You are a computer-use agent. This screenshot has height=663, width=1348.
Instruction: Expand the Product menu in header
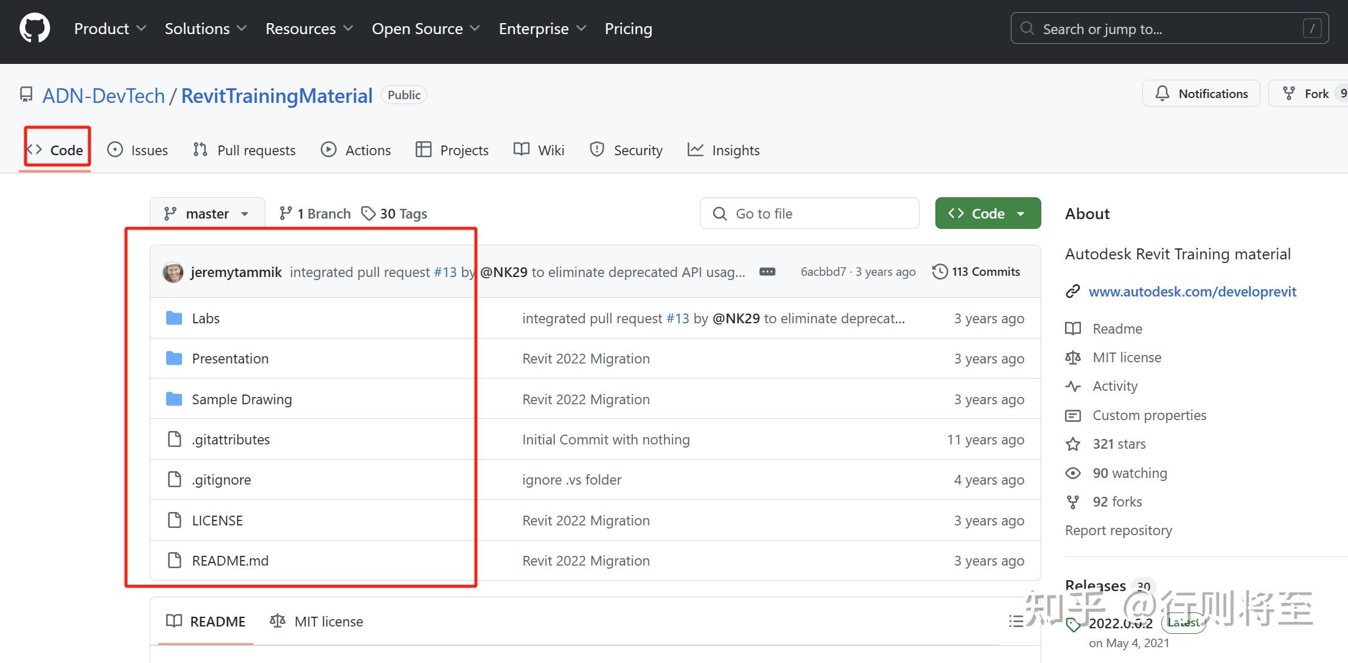point(110,29)
